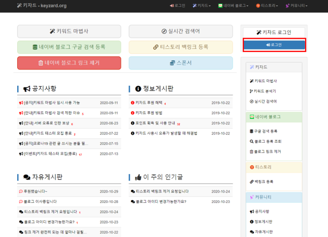The width and height of the screenshot is (328, 237).
Task: Open 블로그 링크 제거 in sidebar
Action: tap(265, 152)
